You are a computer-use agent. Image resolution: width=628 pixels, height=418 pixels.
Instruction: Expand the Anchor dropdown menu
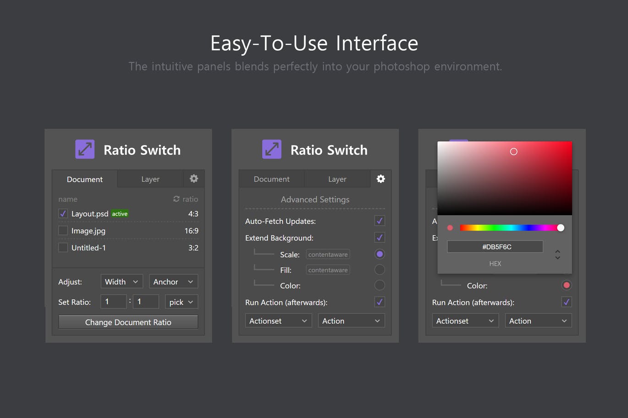(x=173, y=281)
